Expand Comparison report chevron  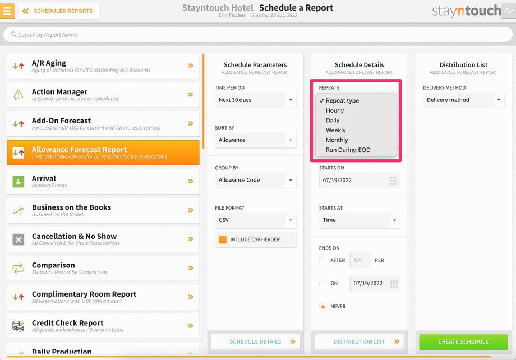(x=191, y=268)
